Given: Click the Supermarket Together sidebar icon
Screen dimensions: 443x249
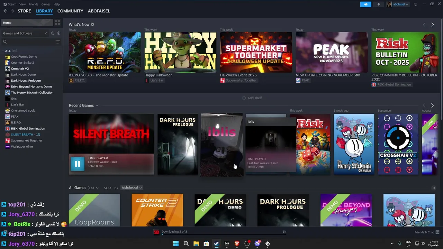Looking at the screenshot, I should [x=8, y=140].
